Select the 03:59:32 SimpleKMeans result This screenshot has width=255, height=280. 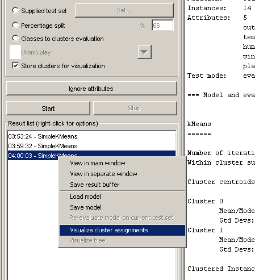[43, 146]
